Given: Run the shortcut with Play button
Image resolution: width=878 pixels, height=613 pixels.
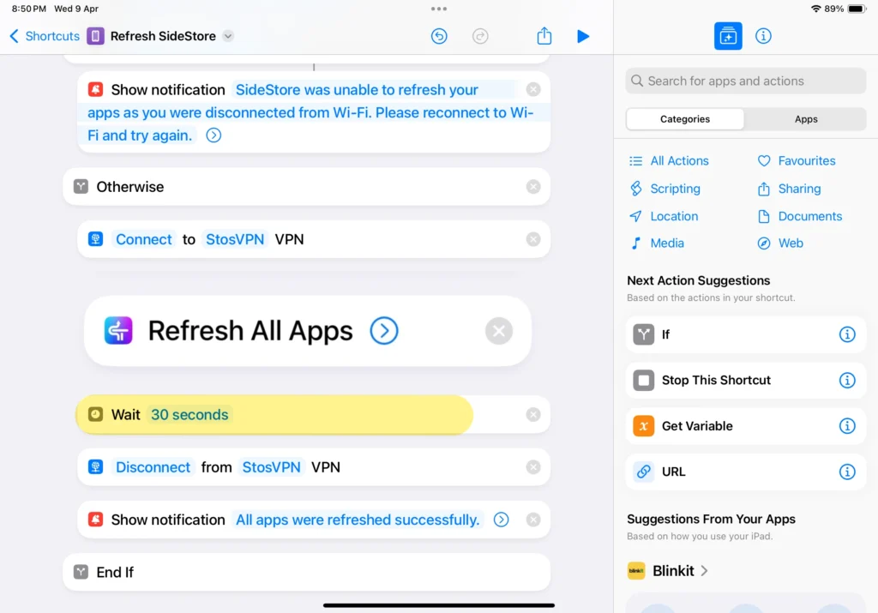Looking at the screenshot, I should pos(583,36).
